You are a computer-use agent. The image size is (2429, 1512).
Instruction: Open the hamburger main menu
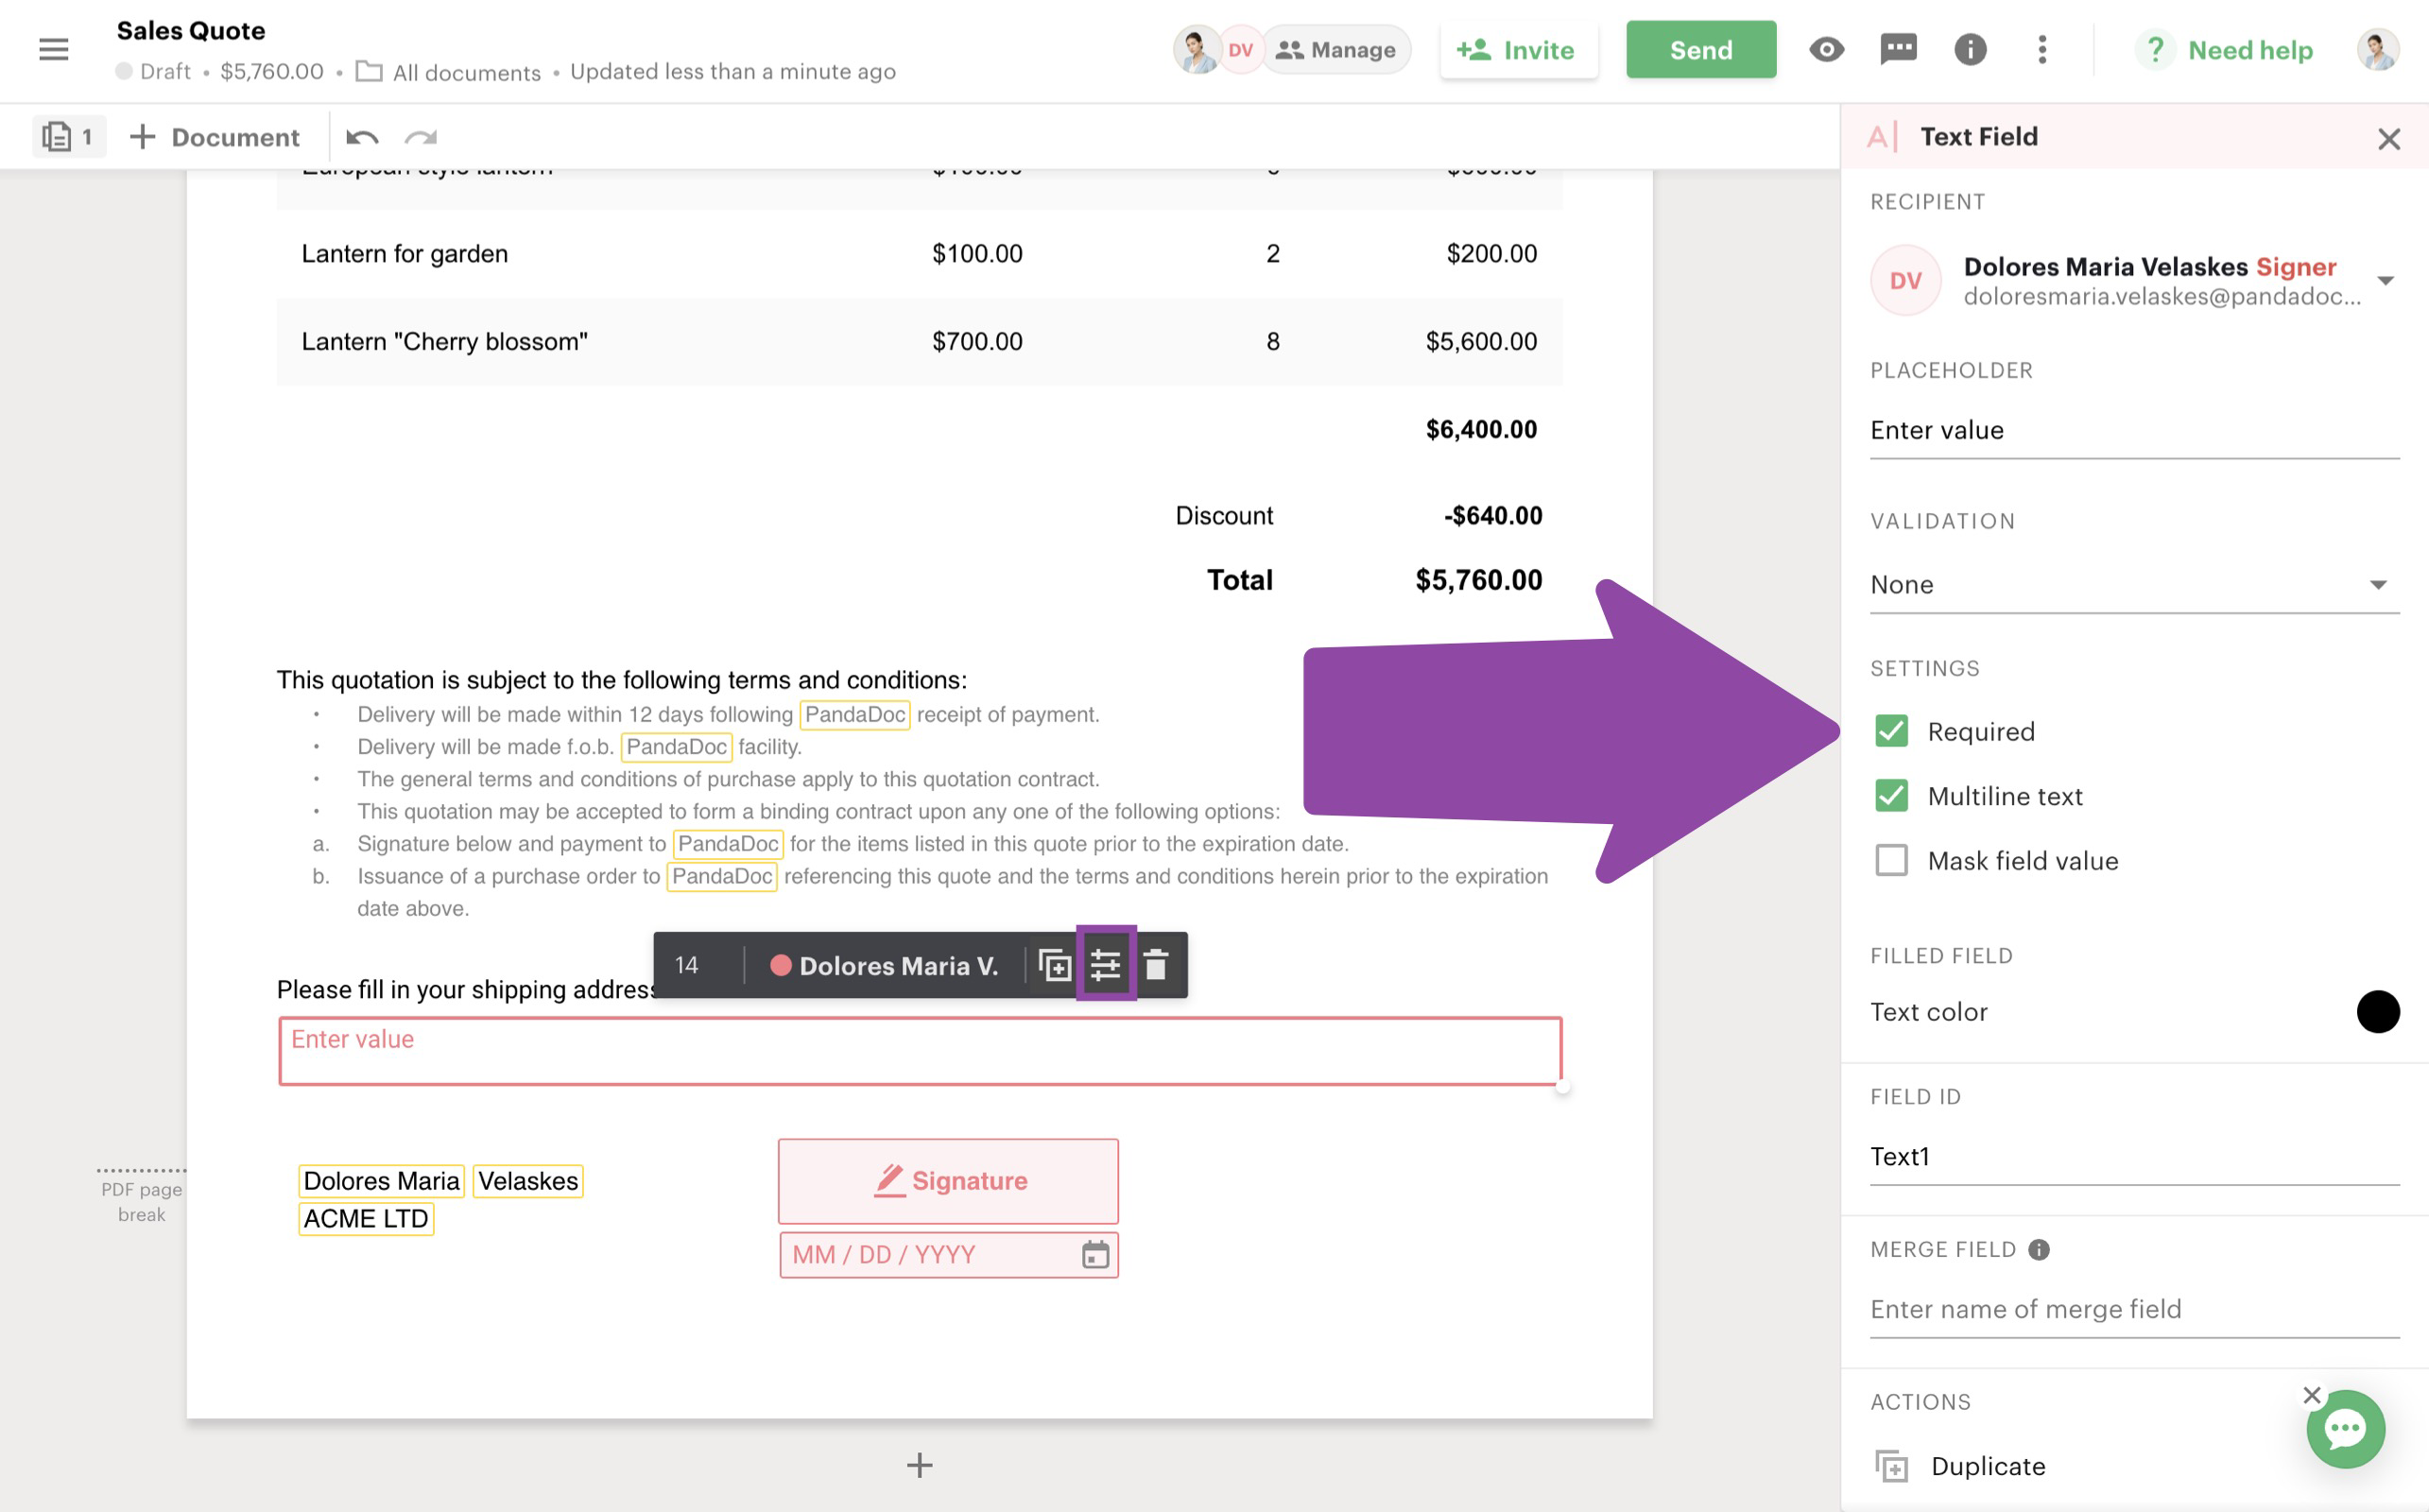[x=53, y=49]
